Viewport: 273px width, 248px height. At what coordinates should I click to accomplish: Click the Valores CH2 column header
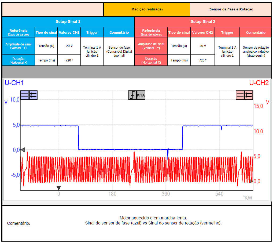[x=202, y=32]
